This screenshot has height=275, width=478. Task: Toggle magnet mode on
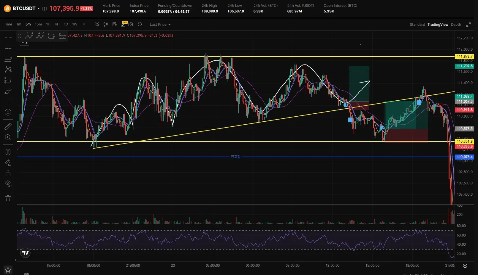[x=8, y=152]
